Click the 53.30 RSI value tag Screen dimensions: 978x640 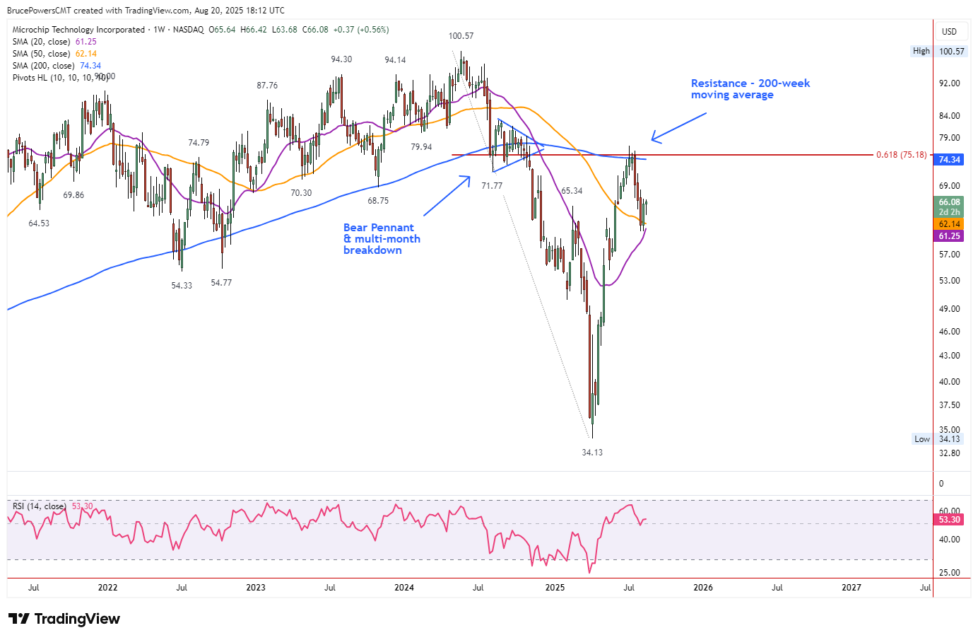click(949, 520)
